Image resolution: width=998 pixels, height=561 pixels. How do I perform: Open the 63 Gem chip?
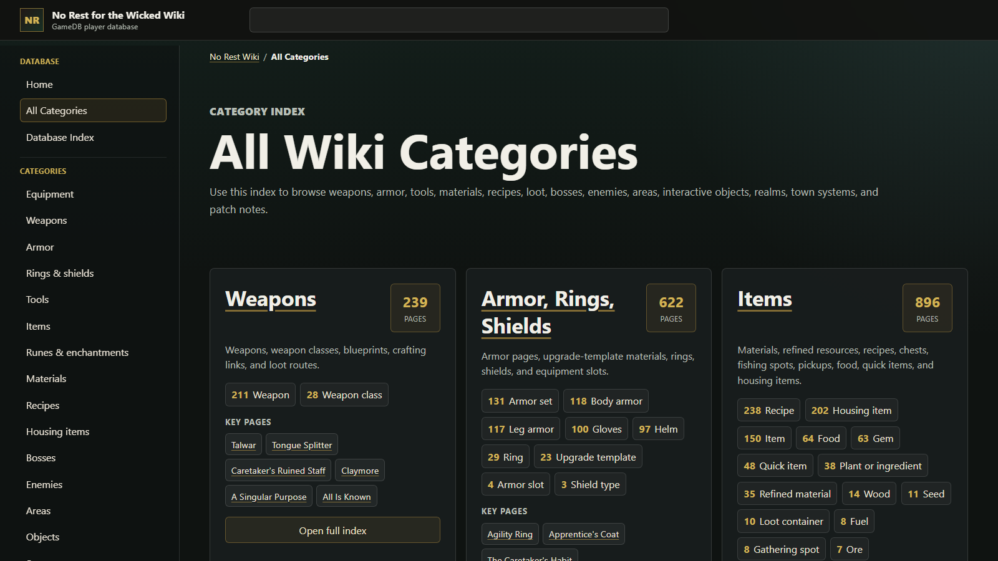pos(875,438)
